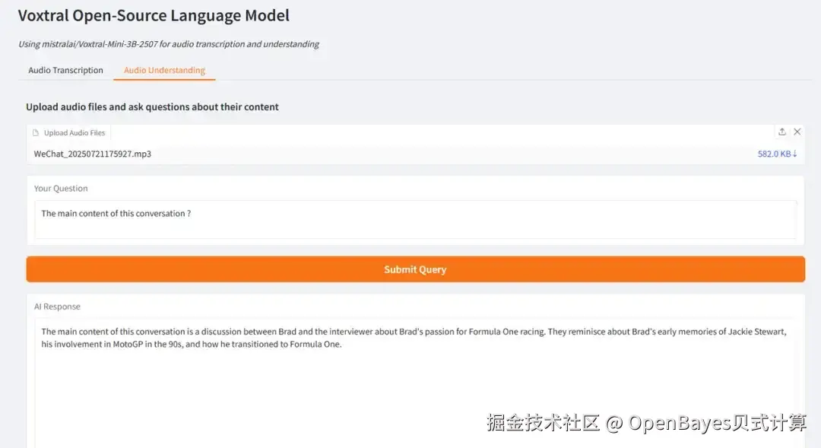Image resolution: width=821 pixels, height=448 pixels.
Task: Click the file icon beside Upload Audio Files
Action: [x=36, y=133]
